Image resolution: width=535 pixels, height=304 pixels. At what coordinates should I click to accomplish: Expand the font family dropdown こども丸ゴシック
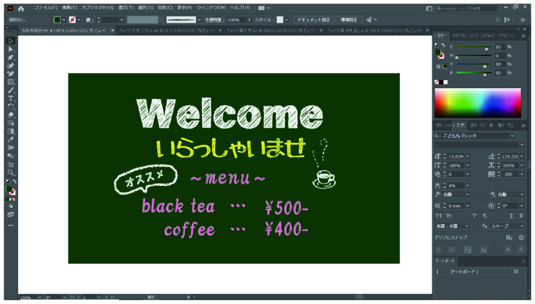click(512, 136)
